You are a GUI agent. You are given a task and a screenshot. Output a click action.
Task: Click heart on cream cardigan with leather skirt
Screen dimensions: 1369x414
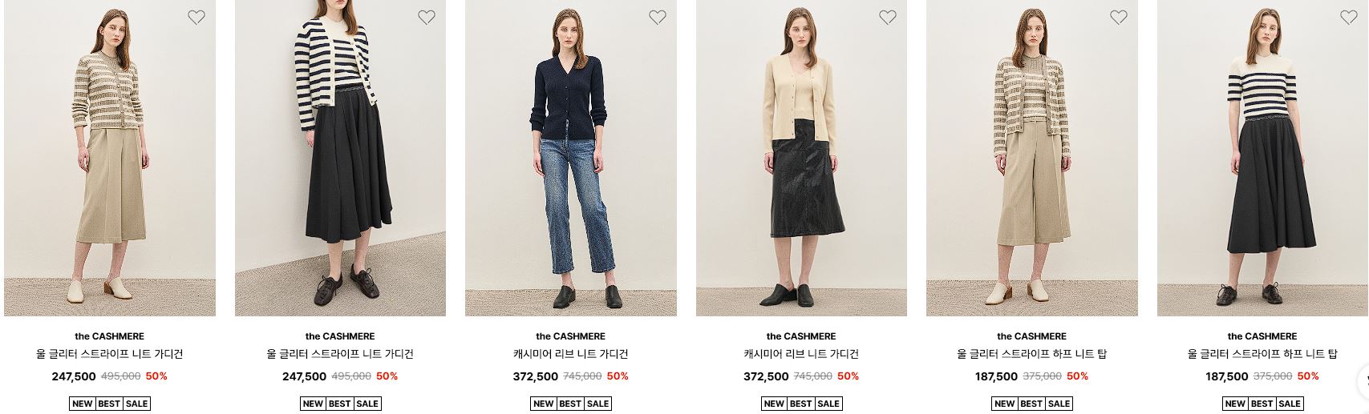pos(888,17)
